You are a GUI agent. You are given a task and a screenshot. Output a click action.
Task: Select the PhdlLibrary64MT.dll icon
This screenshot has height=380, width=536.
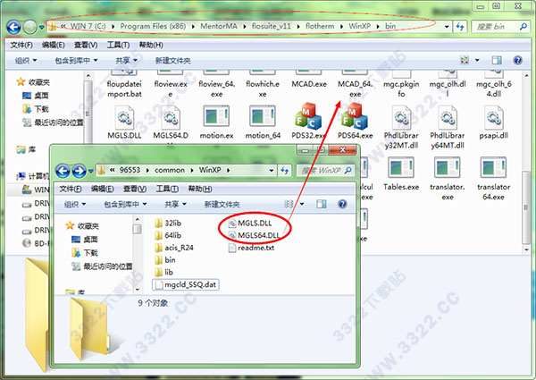(448, 118)
